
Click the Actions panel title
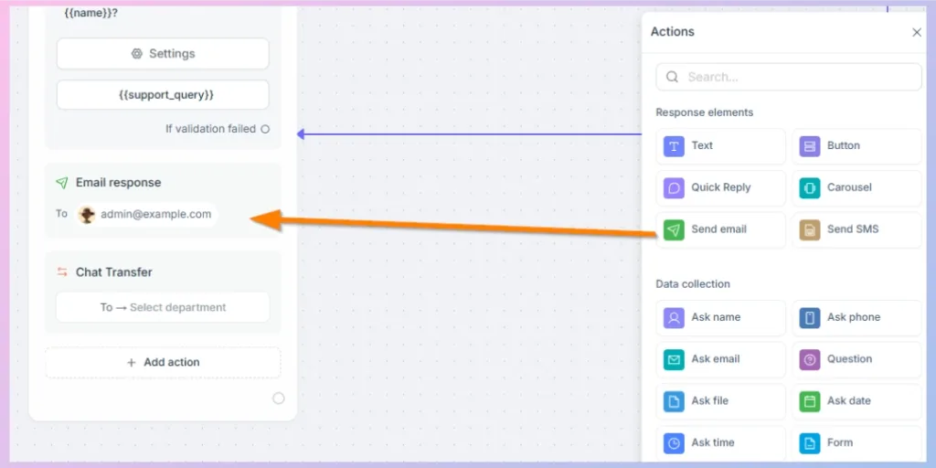point(672,32)
